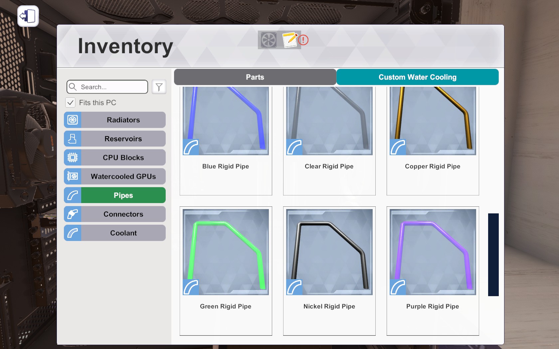
Task: Select the Green Rigid Pipe thumbnail
Action: point(226,252)
